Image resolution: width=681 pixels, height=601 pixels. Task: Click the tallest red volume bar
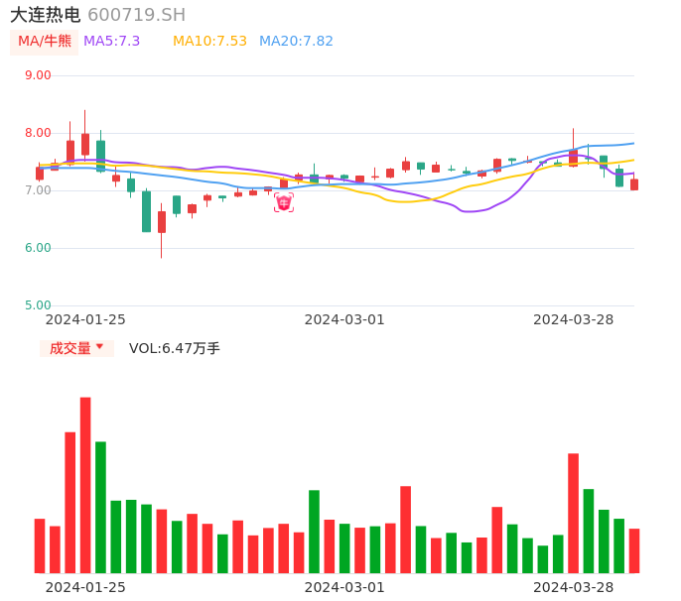[x=85, y=484]
